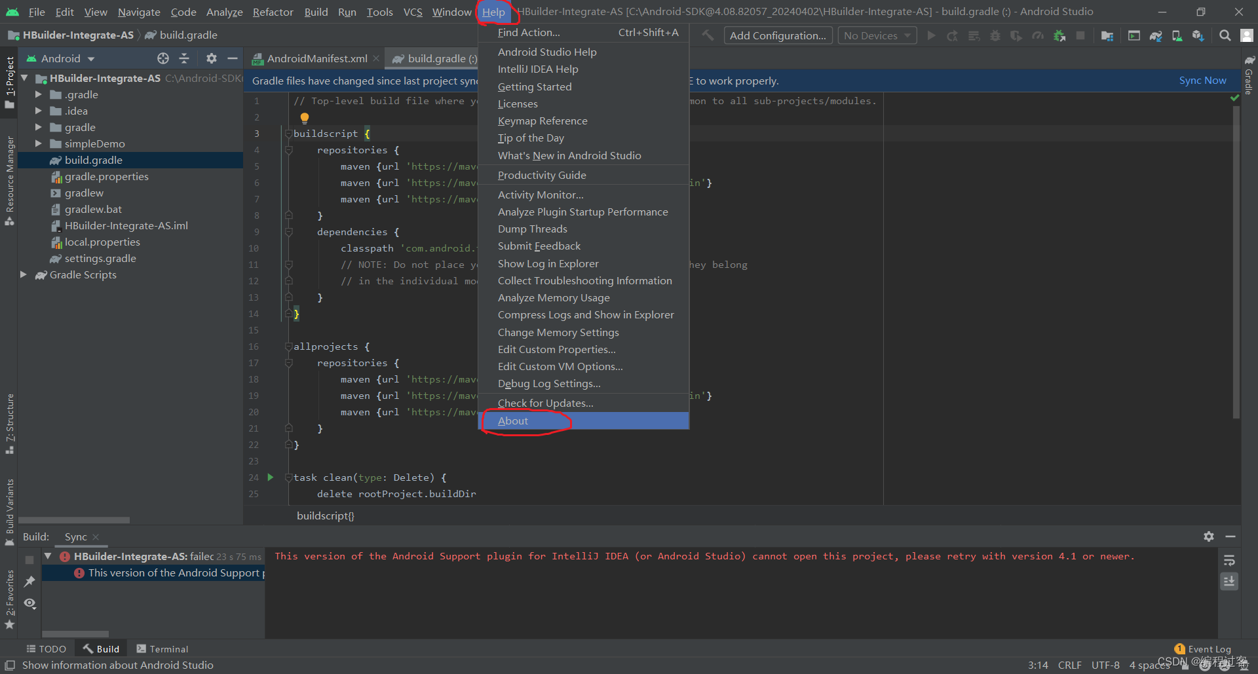Click the Build tool window button
The width and height of the screenshot is (1258, 674).
[x=101, y=648]
